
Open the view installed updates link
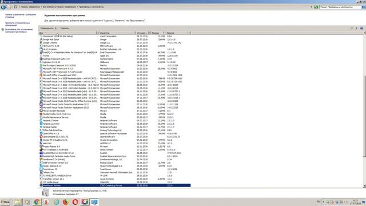pyautogui.click(x=18, y=24)
